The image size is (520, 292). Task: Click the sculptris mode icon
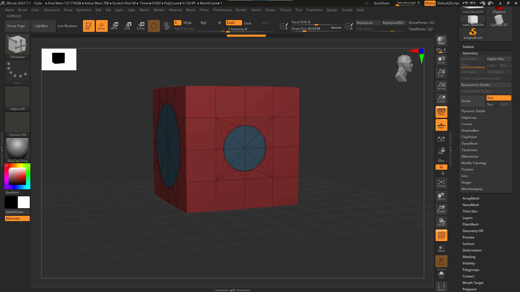[167, 26]
